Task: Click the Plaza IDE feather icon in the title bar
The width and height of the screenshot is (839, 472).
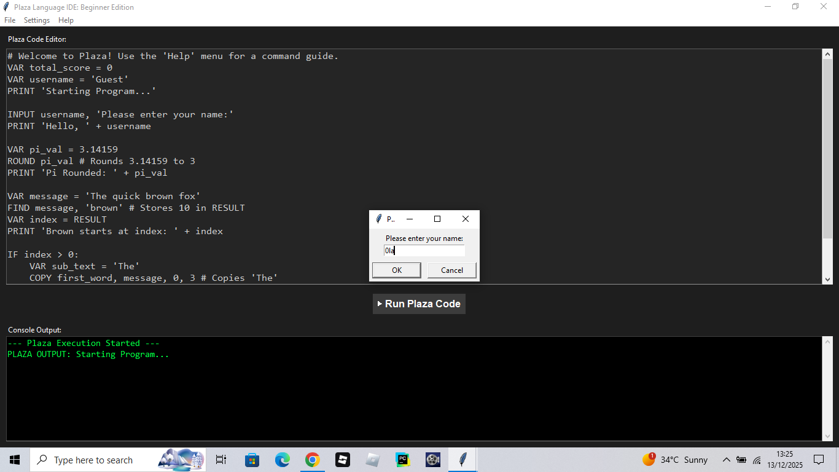Action: [x=7, y=7]
